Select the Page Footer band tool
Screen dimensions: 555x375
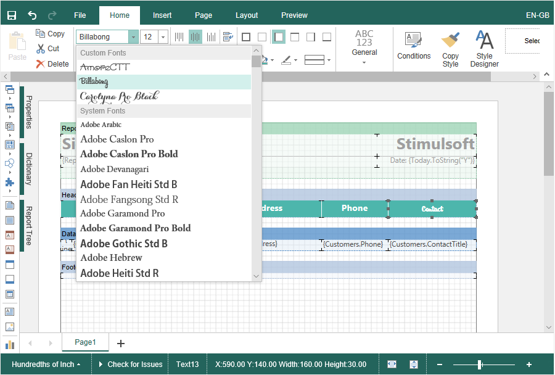coord(9,250)
